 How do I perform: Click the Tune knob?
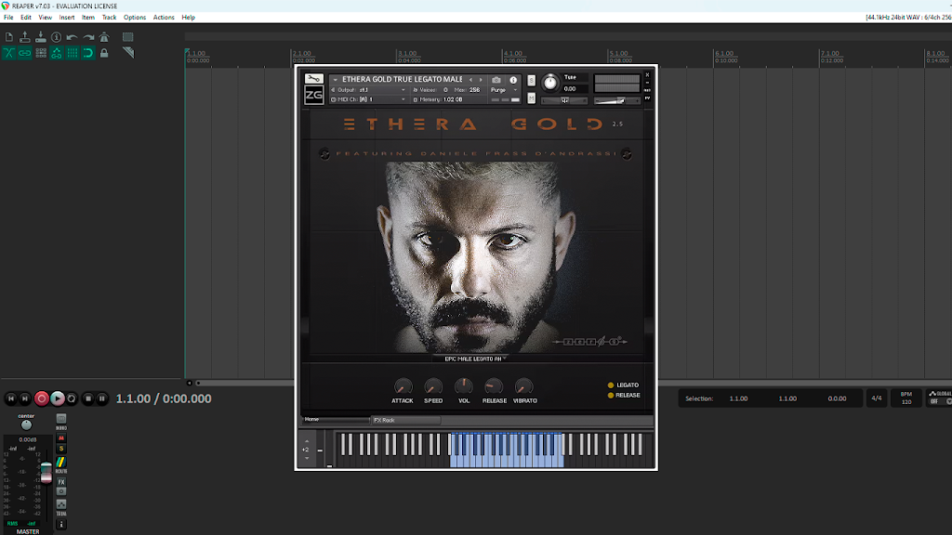[x=550, y=83]
